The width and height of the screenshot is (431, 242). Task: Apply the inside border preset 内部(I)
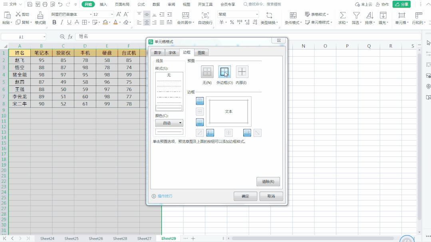242,72
